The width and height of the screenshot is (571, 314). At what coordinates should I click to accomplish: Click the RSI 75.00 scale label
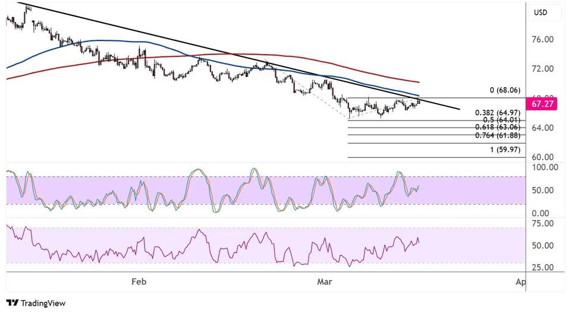coord(542,224)
